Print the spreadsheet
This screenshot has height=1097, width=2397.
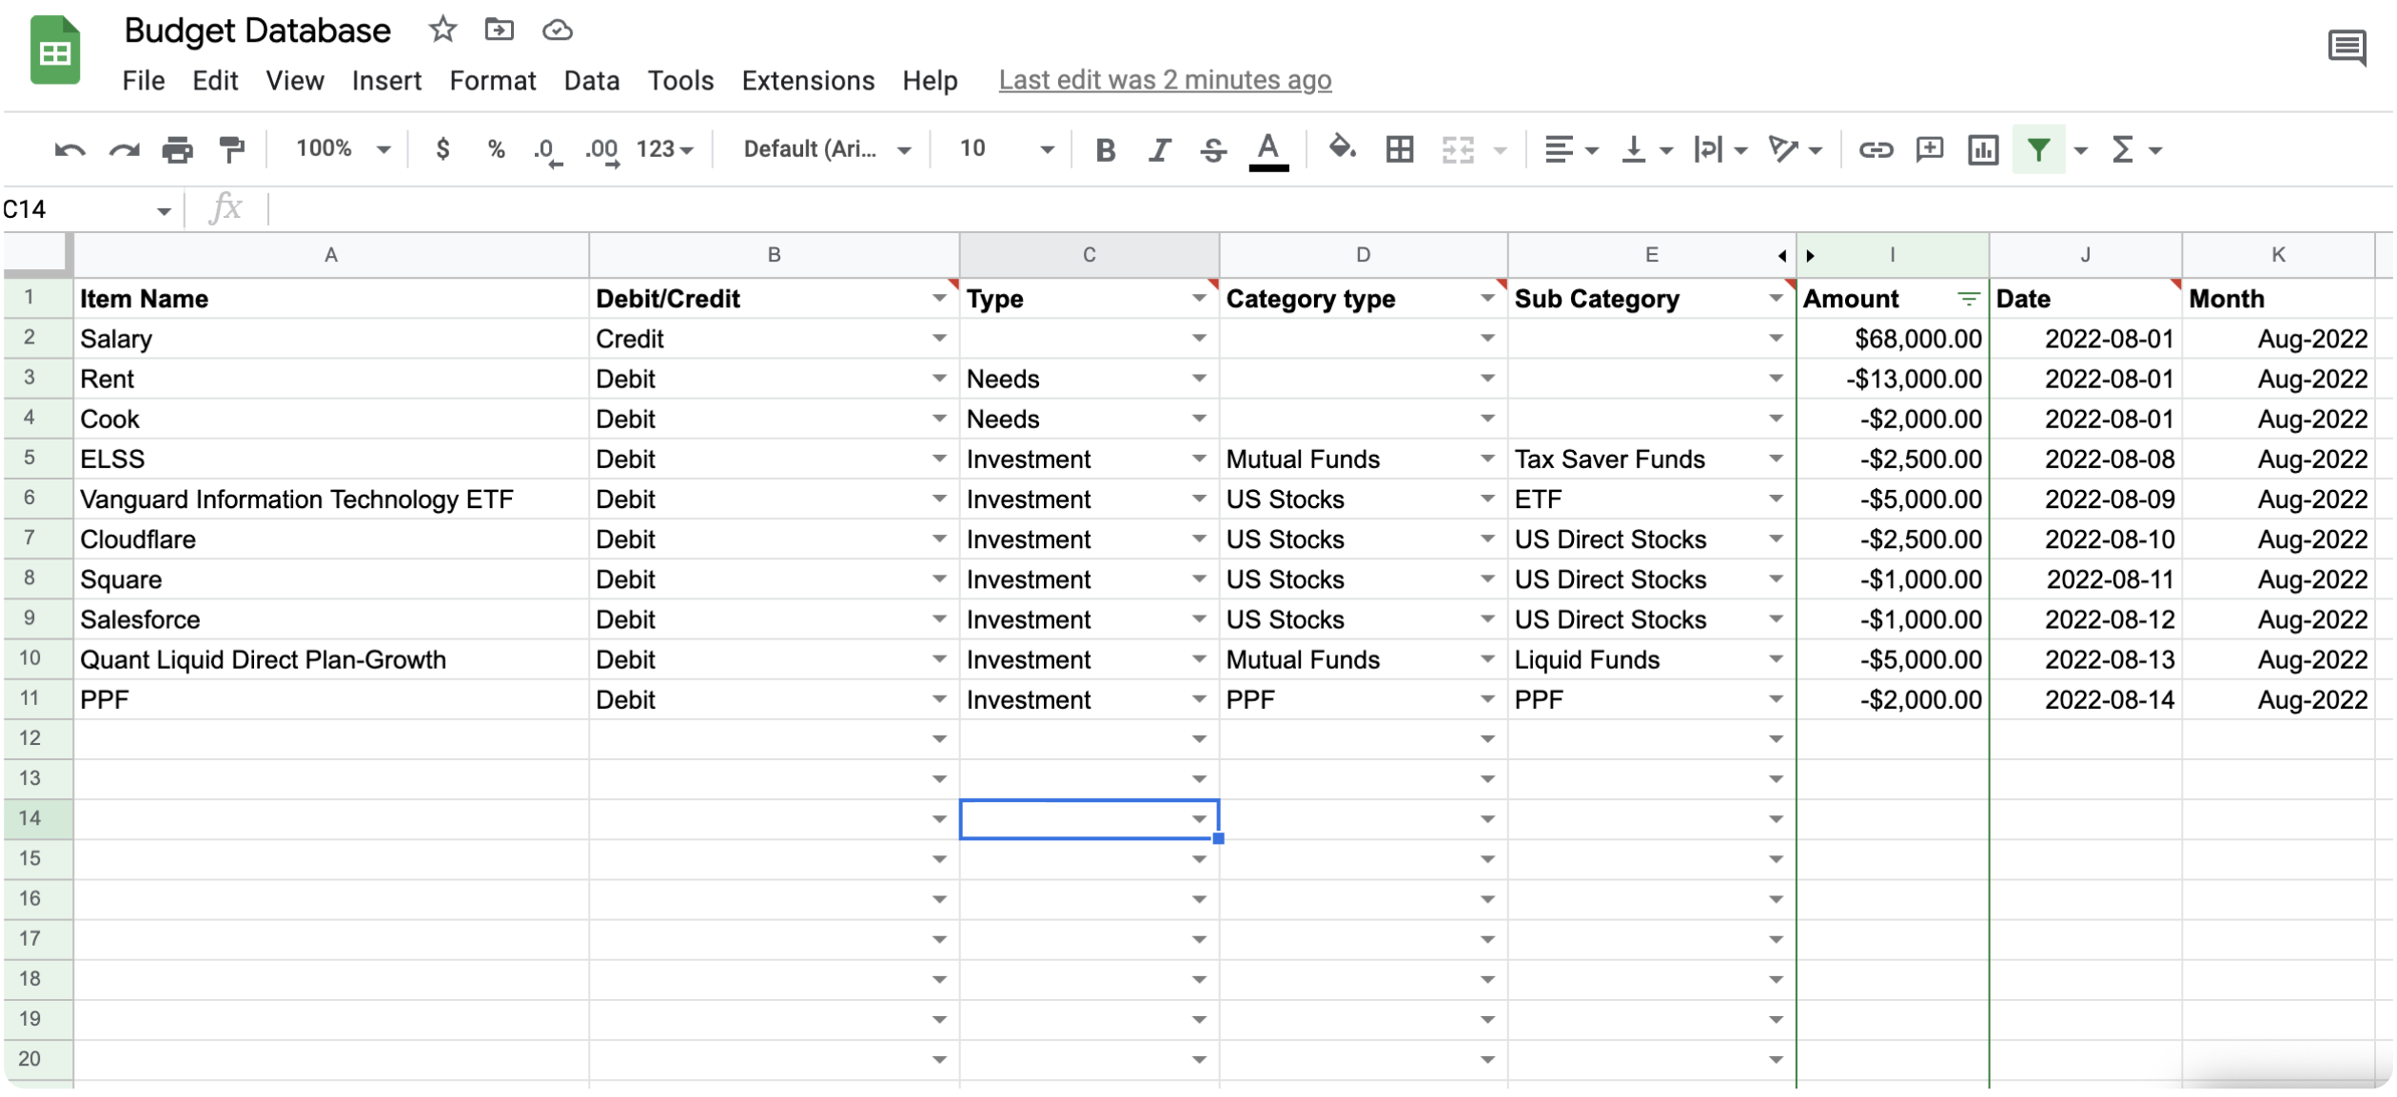[177, 149]
